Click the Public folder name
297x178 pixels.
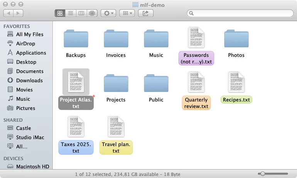(156, 100)
